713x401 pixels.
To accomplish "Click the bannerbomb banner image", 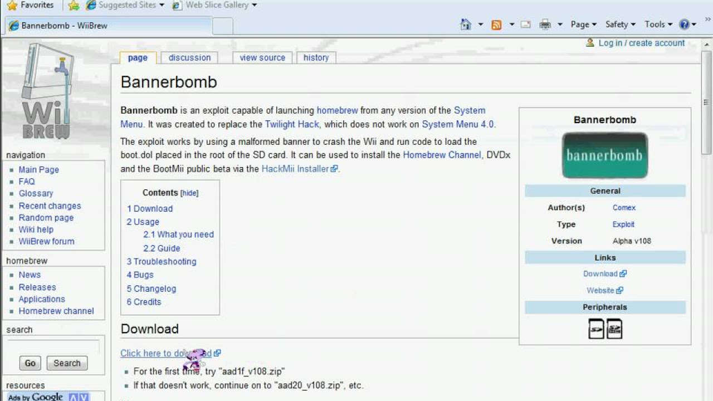I will 605,155.
